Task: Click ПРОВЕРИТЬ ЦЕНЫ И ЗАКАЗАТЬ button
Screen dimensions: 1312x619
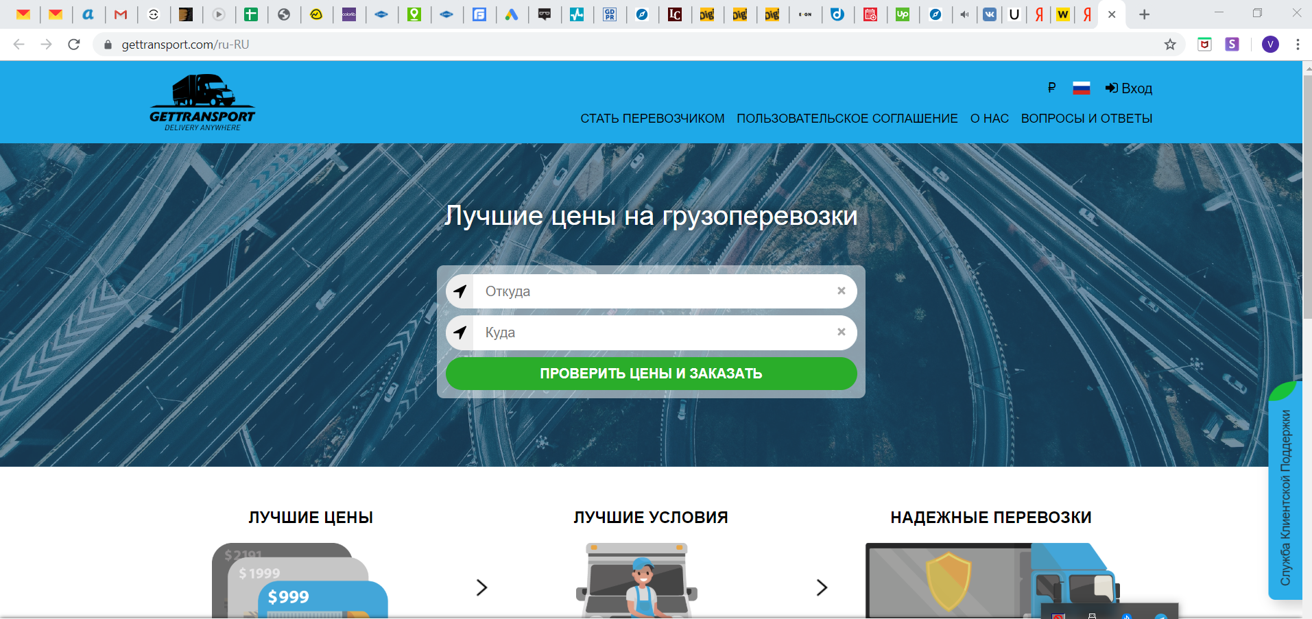Action: [652, 374]
